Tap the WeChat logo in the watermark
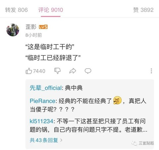The width and height of the screenshot is (159, 150). [x=134, y=143]
